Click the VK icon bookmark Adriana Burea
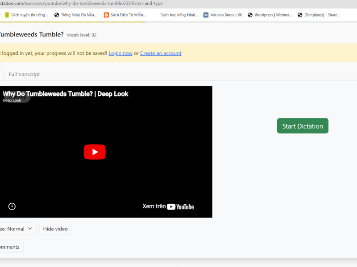The width and height of the screenshot is (357, 267). tap(223, 15)
